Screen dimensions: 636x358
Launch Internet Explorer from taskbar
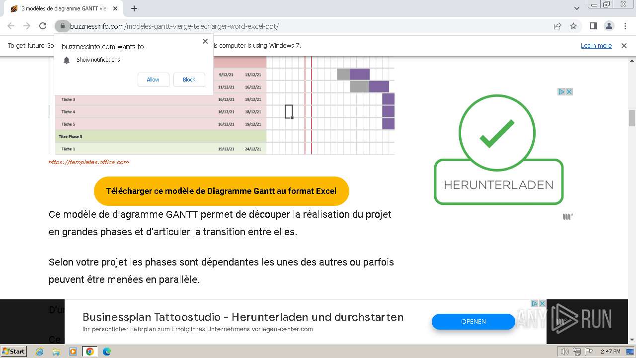pyautogui.click(x=40, y=352)
